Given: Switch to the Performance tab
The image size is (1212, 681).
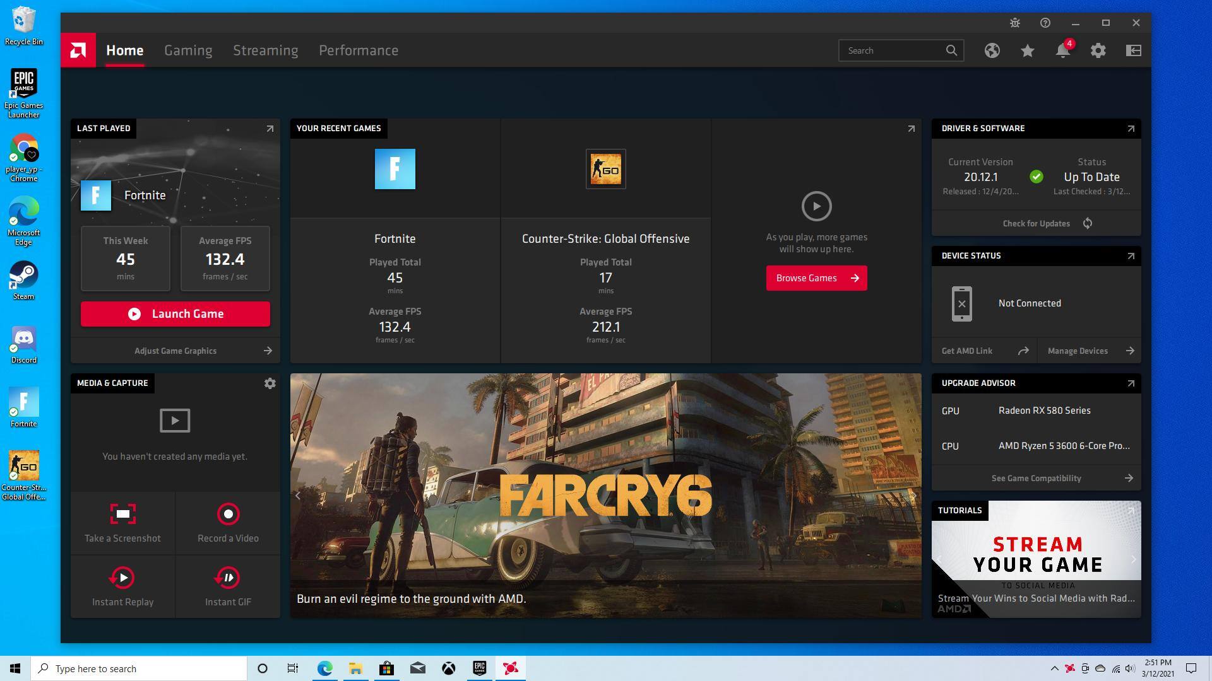Looking at the screenshot, I should pyautogui.click(x=358, y=50).
